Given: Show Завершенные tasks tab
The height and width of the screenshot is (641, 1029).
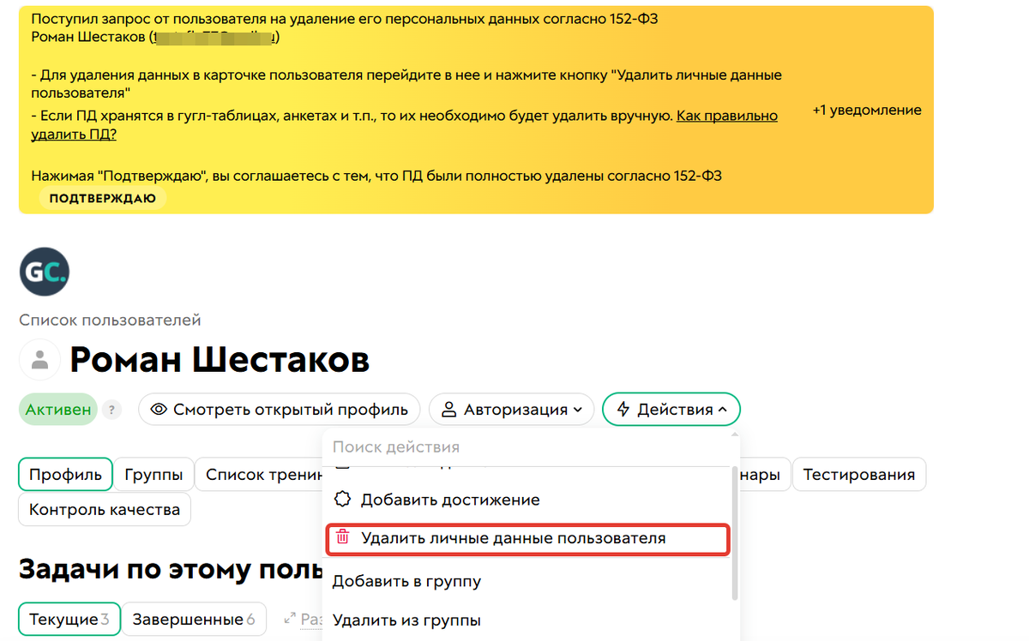Looking at the screenshot, I should click(193, 619).
